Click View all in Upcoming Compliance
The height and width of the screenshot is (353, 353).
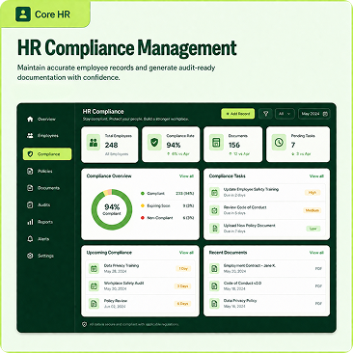click(x=186, y=253)
